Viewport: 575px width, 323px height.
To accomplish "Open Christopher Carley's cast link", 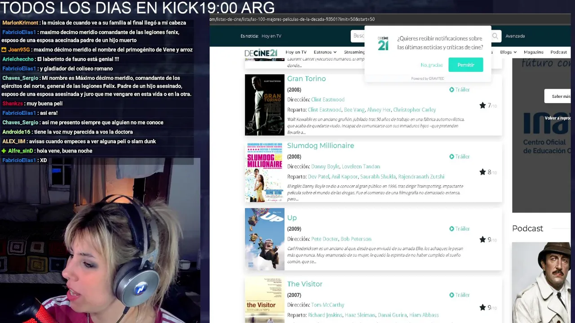I will (415, 110).
